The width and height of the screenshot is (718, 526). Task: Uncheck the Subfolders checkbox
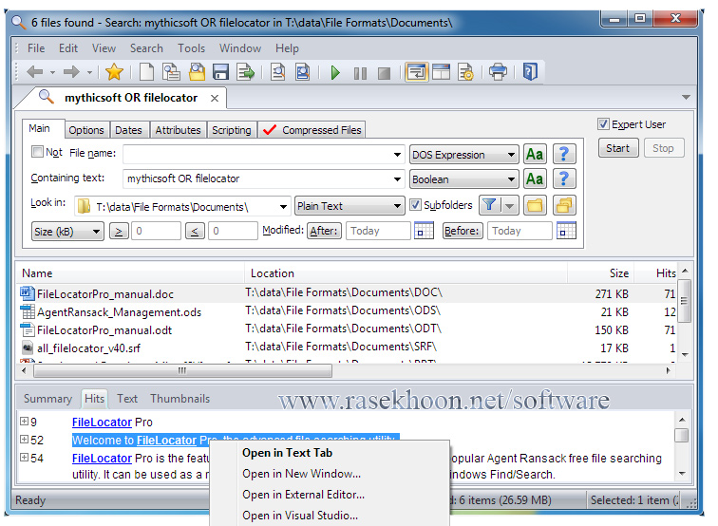[x=415, y=205]
